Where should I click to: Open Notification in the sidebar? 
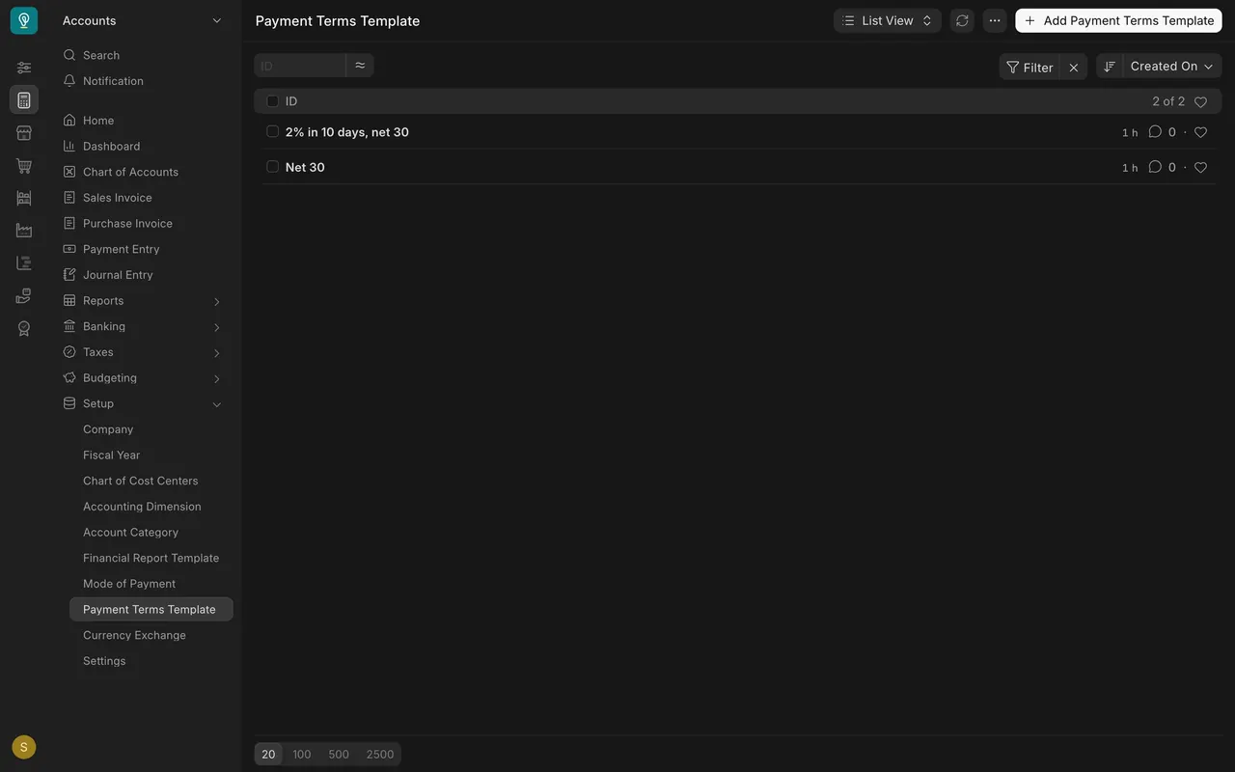coord(113,81)
